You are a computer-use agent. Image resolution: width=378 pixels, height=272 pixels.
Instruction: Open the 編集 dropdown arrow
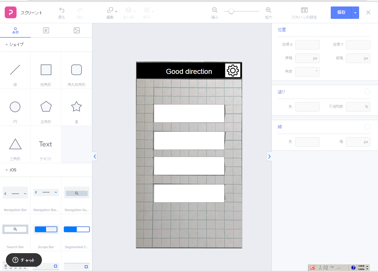116,11
